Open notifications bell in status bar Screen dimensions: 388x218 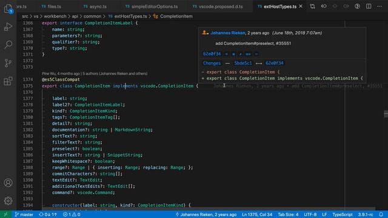point(381,214)
